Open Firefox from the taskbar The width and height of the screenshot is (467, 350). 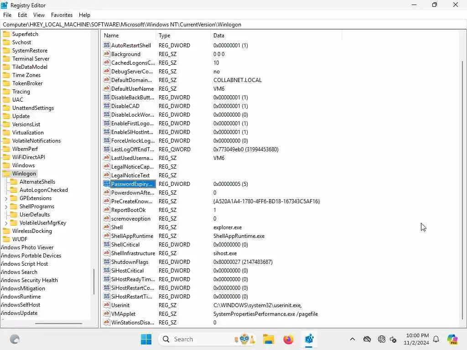click(288, 339)
